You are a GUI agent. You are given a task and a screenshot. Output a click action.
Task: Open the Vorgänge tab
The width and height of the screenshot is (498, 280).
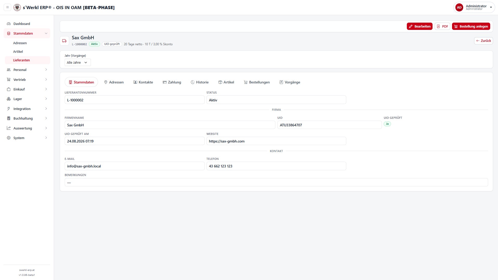290,82
